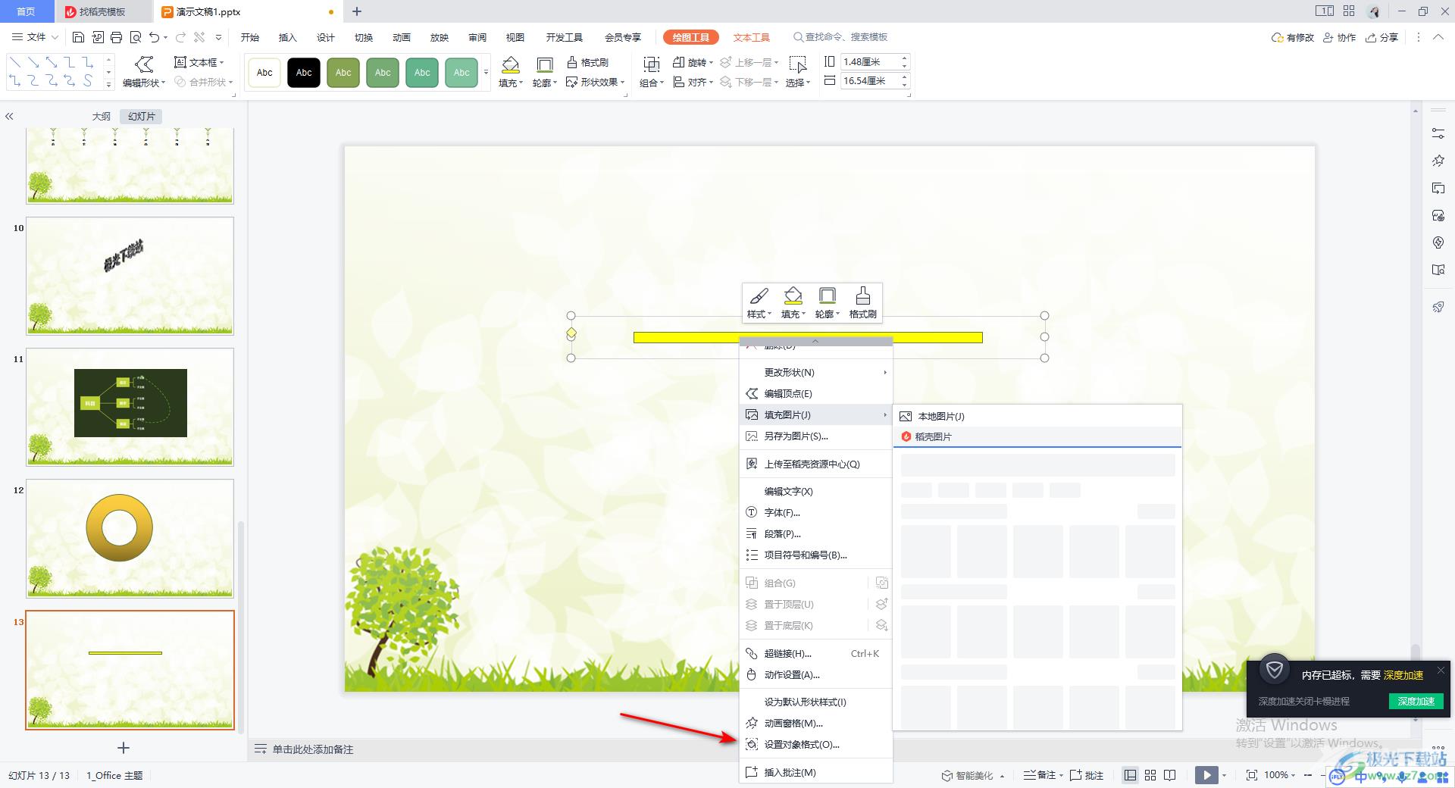The width and height of the screenshot is (1455, 788).
Task: Click the Save icon in quick toolbar
Action: pos(78,37)
